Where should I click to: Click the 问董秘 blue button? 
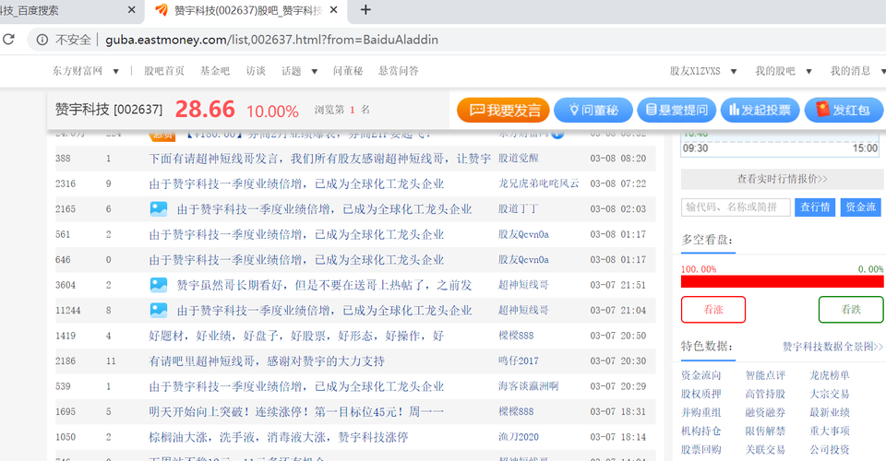pyautogui.click(x=593, y=110)
